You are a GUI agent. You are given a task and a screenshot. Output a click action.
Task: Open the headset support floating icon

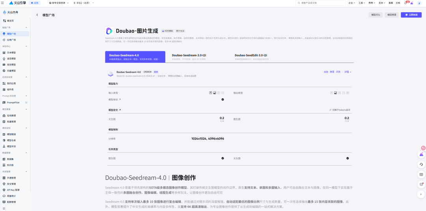[x=421, y=164]
